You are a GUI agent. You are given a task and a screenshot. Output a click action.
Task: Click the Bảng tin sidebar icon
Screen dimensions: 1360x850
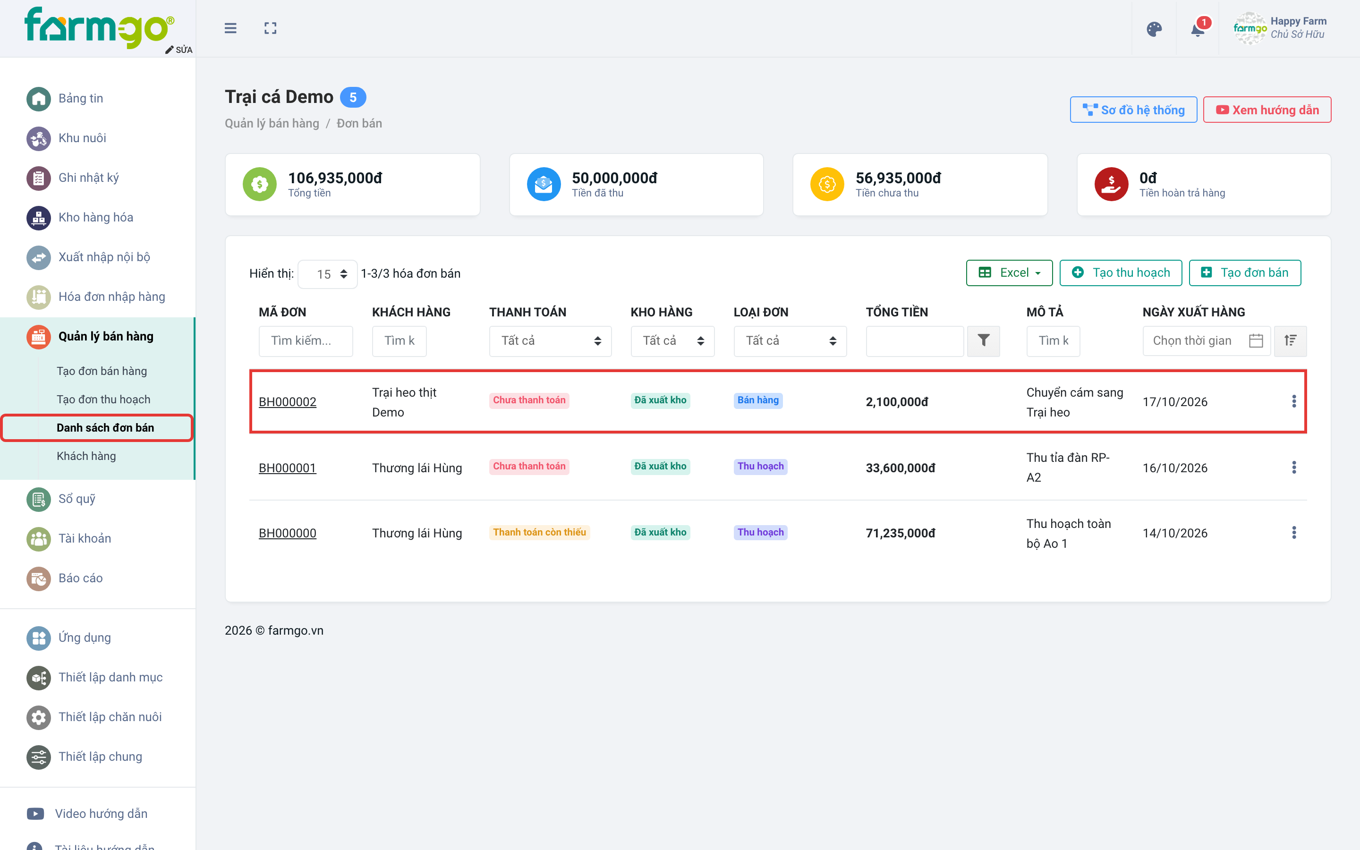[39, 98]
